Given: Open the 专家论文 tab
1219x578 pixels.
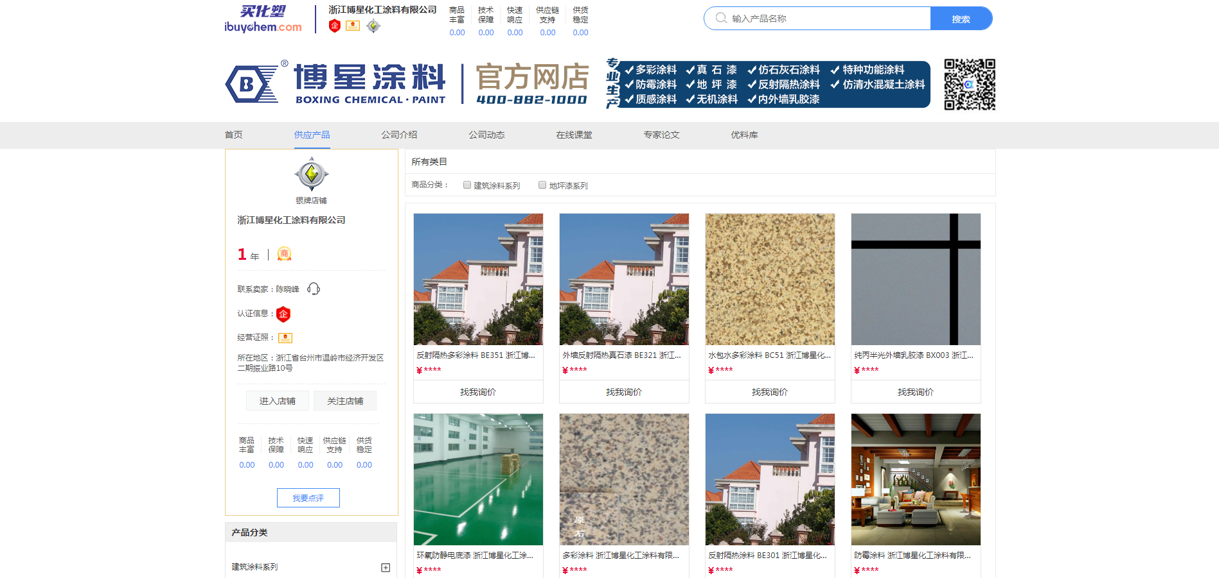Looking at the screenshot, I should click(x=662, y=135).
